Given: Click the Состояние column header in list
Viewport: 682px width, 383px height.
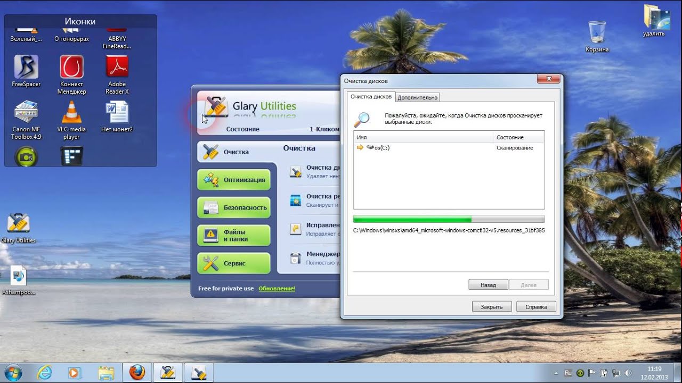Looking at the screenshot, I should coord(518,137).
